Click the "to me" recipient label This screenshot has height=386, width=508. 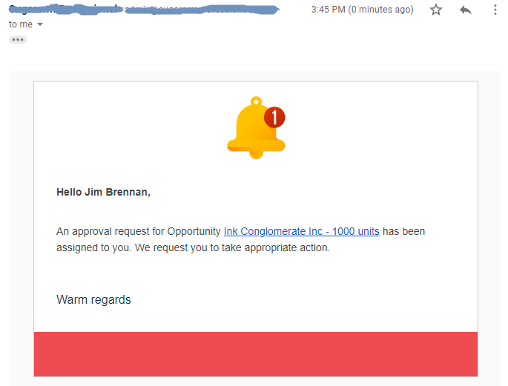point(21,24)
